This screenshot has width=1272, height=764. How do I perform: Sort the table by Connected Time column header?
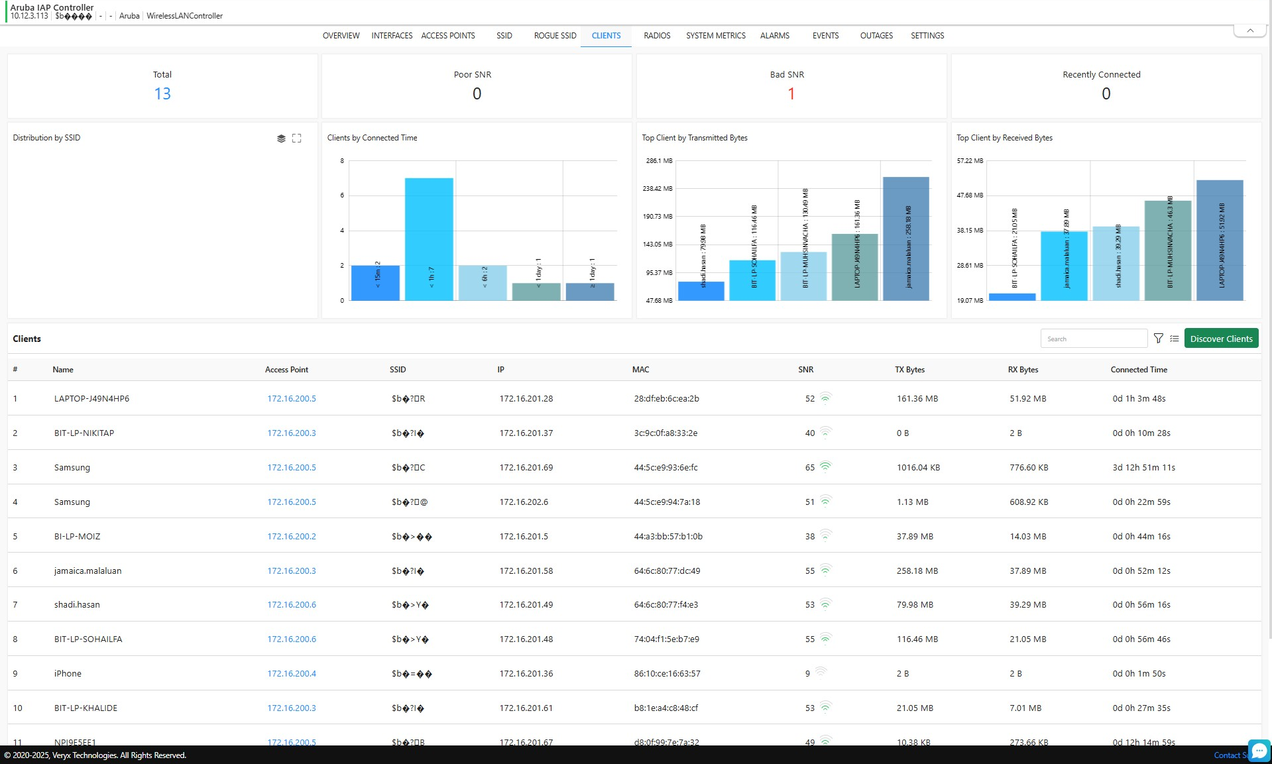pyautogui.click(x=1138, y=370)
